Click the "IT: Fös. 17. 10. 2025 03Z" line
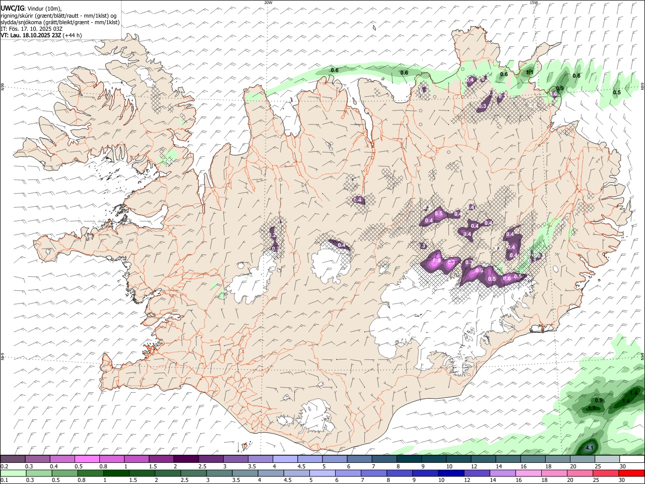This screenshot has height=484, width=645. (32, 29)
